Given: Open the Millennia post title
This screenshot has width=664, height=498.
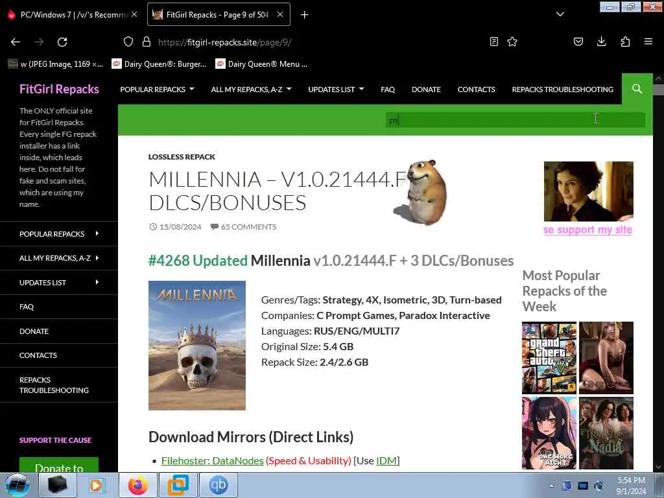Looking at the screenshot, I should tap(278, 191).
